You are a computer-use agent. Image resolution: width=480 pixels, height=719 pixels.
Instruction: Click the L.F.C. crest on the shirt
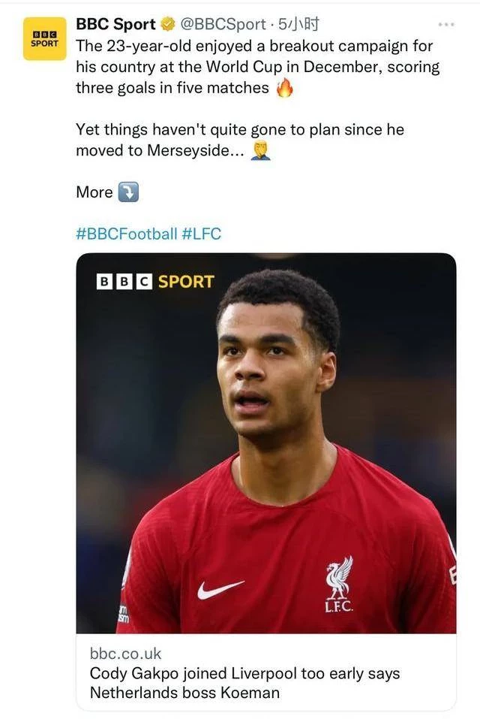coord(339,585)
